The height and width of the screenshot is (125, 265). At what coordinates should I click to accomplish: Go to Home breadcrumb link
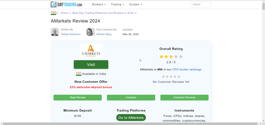point(64,13)
